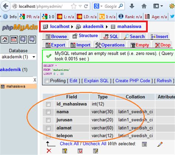This screenshot has height=155, width=175.
Task: Reload the page with the refresh icon
Action: point(86,6)
